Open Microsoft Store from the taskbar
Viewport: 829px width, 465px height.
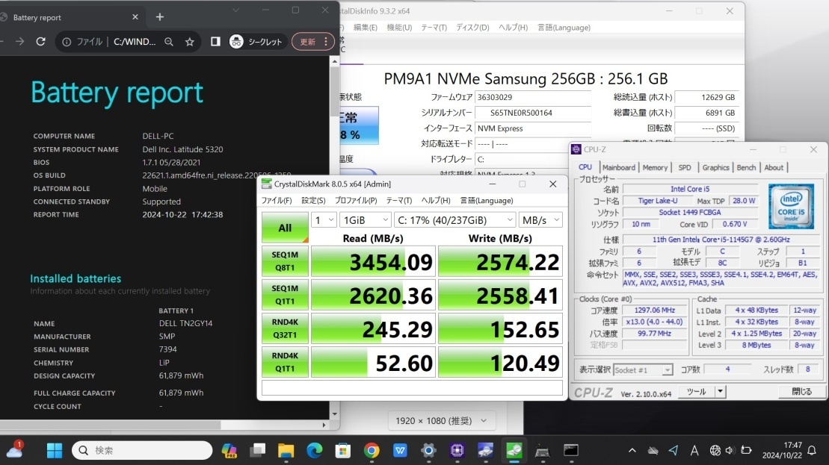pyautogui.click(x=343, y=450)
